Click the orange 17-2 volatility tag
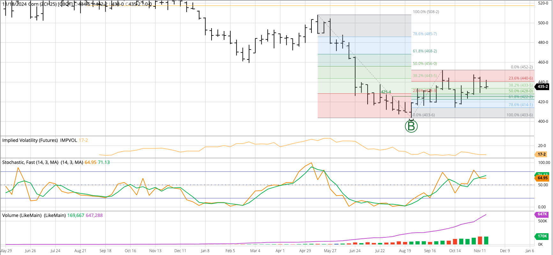This screenshot has width=553, height=255. [542, 154]
